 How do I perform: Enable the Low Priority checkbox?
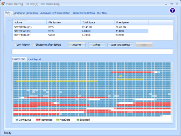click(15, 45)
